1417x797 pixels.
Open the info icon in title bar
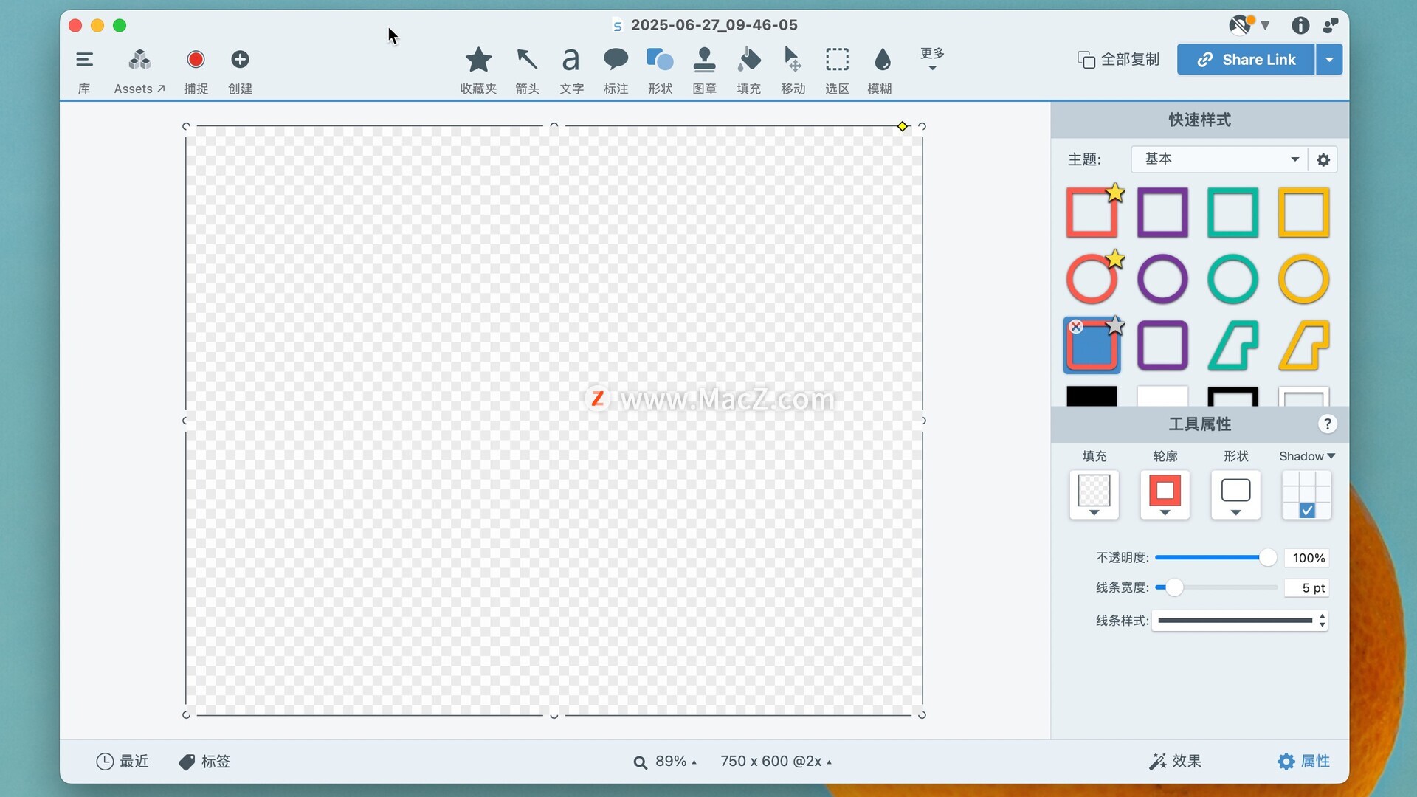point(1300,26)
